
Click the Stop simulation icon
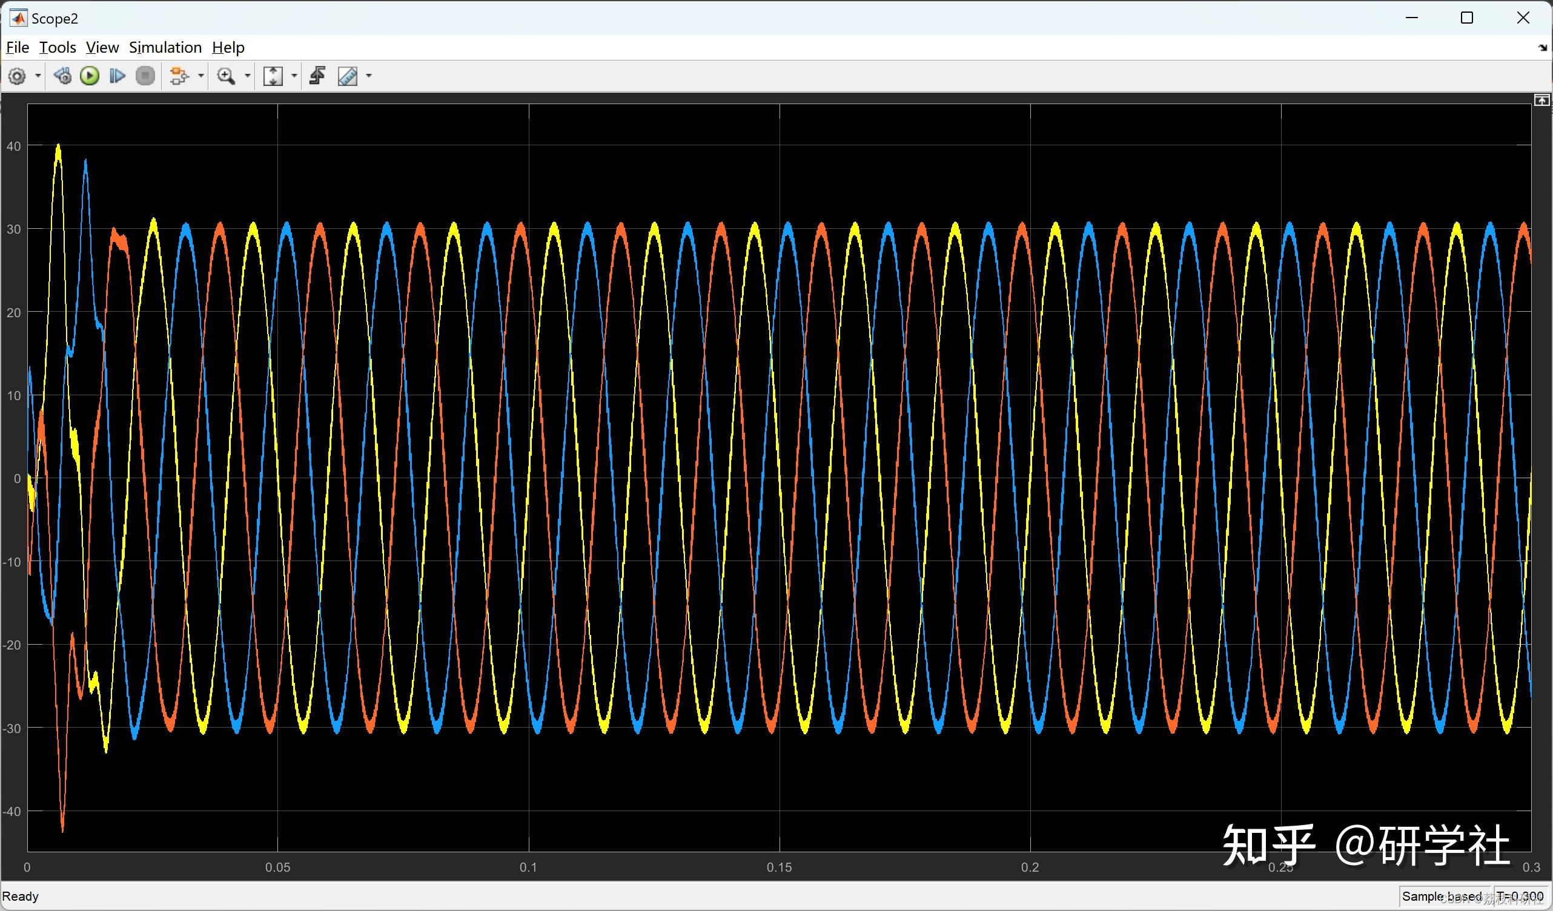click(145, 75)
